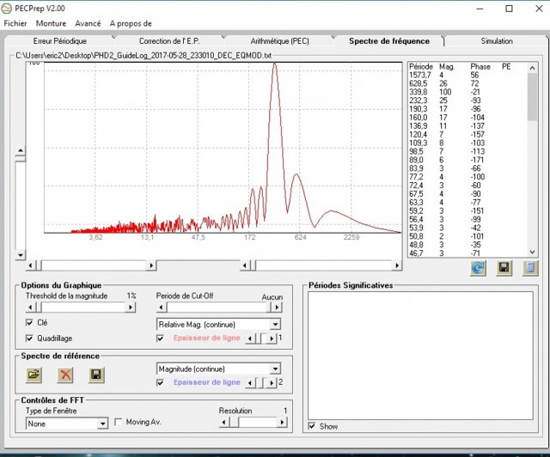Click vertical zoom scrollbar up arrow
550x457 pixels.
[x=21, y=151]
